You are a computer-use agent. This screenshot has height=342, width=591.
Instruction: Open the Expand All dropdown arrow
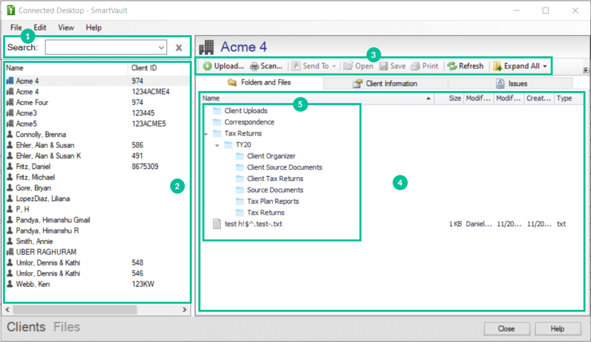(x=544, y=66)
